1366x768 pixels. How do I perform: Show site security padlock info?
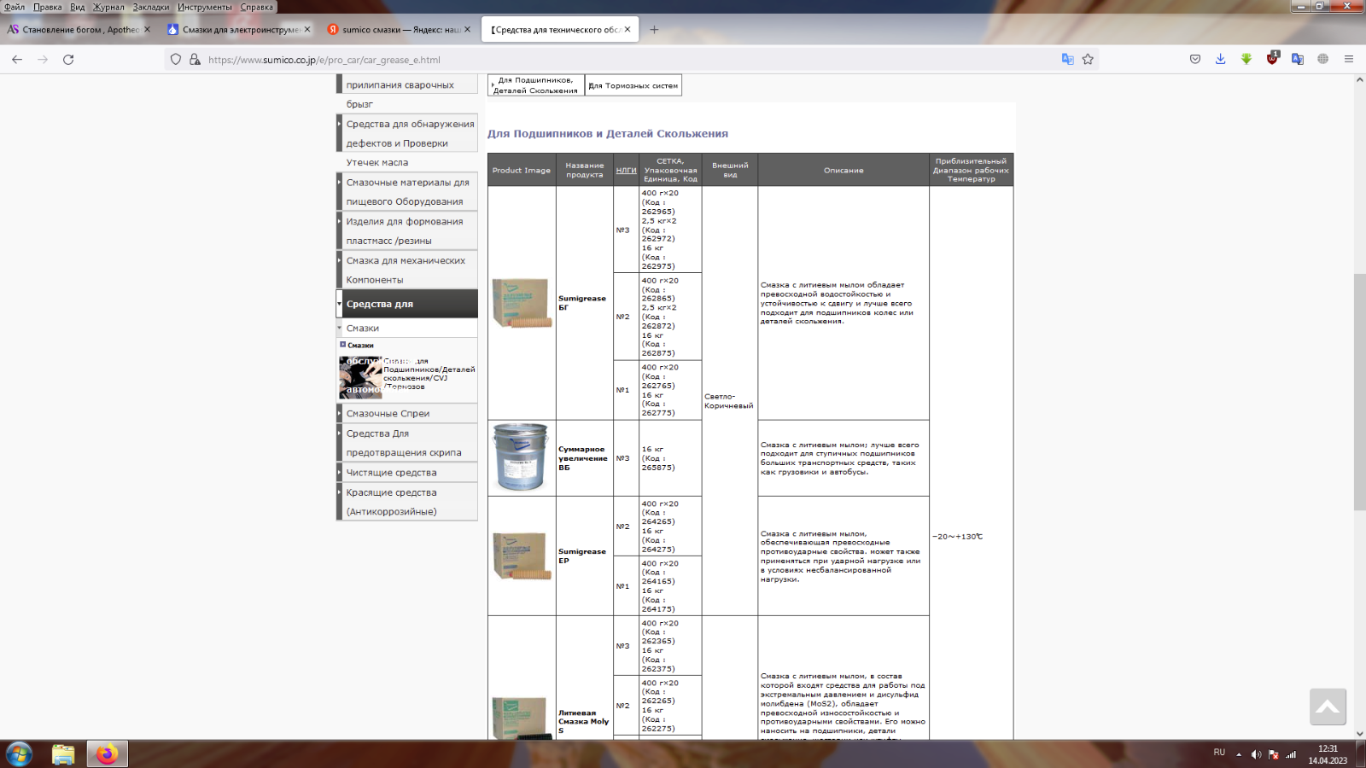coord(195,60)
